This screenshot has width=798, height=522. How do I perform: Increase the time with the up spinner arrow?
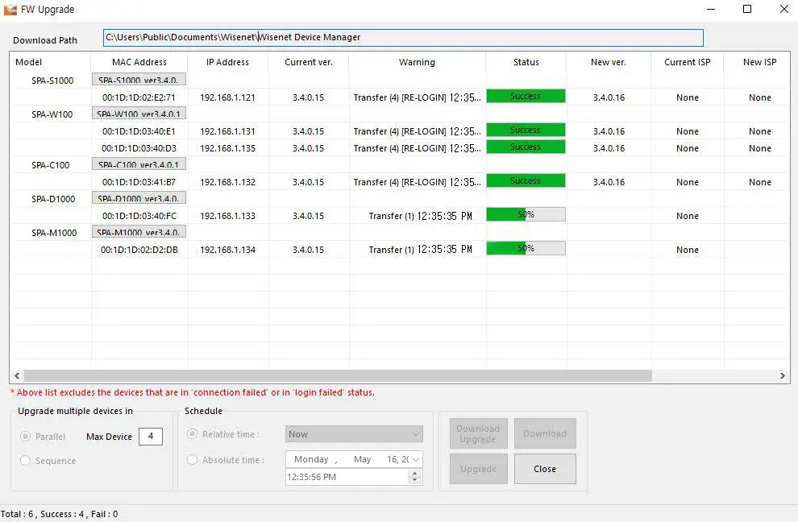[415, 473]
